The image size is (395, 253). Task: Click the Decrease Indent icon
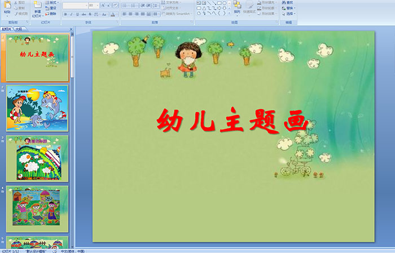(143, 5)
